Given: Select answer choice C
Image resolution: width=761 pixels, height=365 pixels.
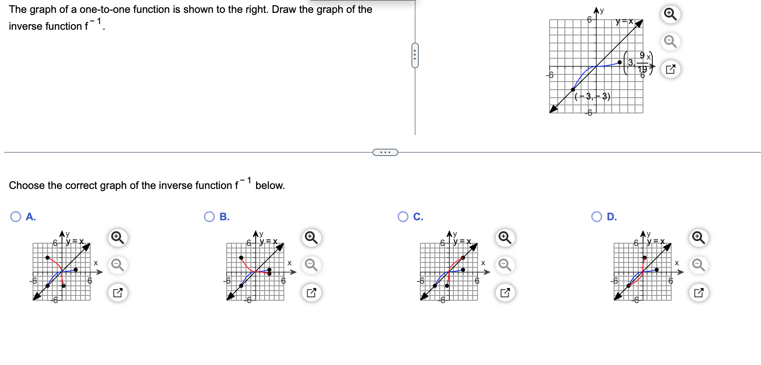Looking at the screenshot, I should pyautogui.click(x=404, y=217).
